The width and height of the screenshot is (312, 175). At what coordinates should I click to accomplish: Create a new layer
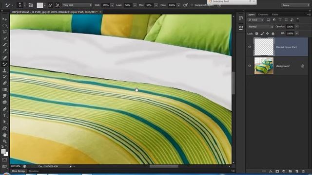point(297,171)
